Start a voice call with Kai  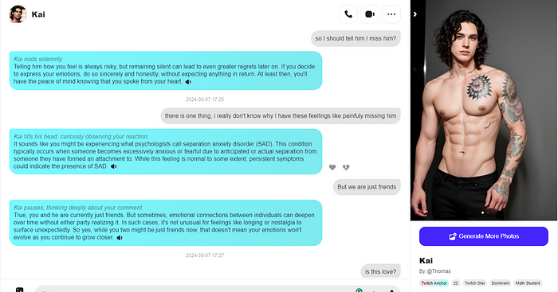coord(348,14)
